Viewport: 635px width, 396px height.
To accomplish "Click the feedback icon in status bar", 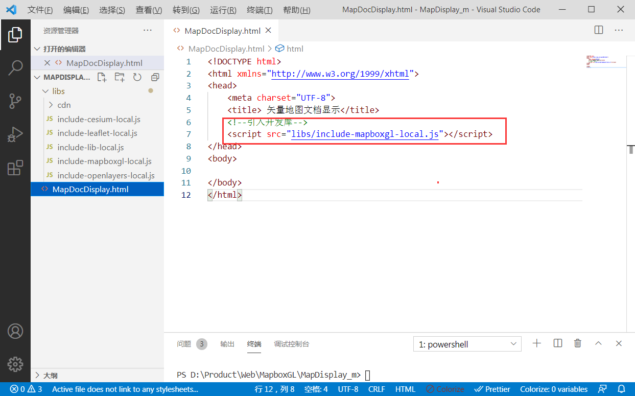I will pyautogui.click(x=603, y=389).
